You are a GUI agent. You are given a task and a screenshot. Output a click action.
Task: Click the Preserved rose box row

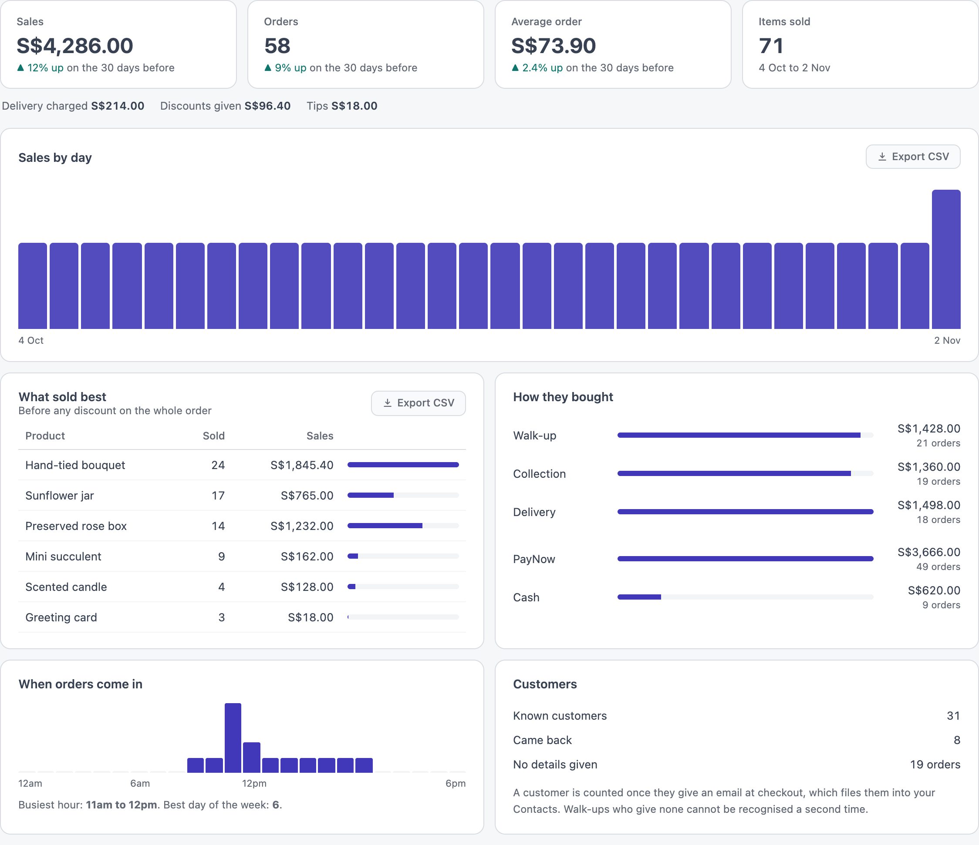242,526
